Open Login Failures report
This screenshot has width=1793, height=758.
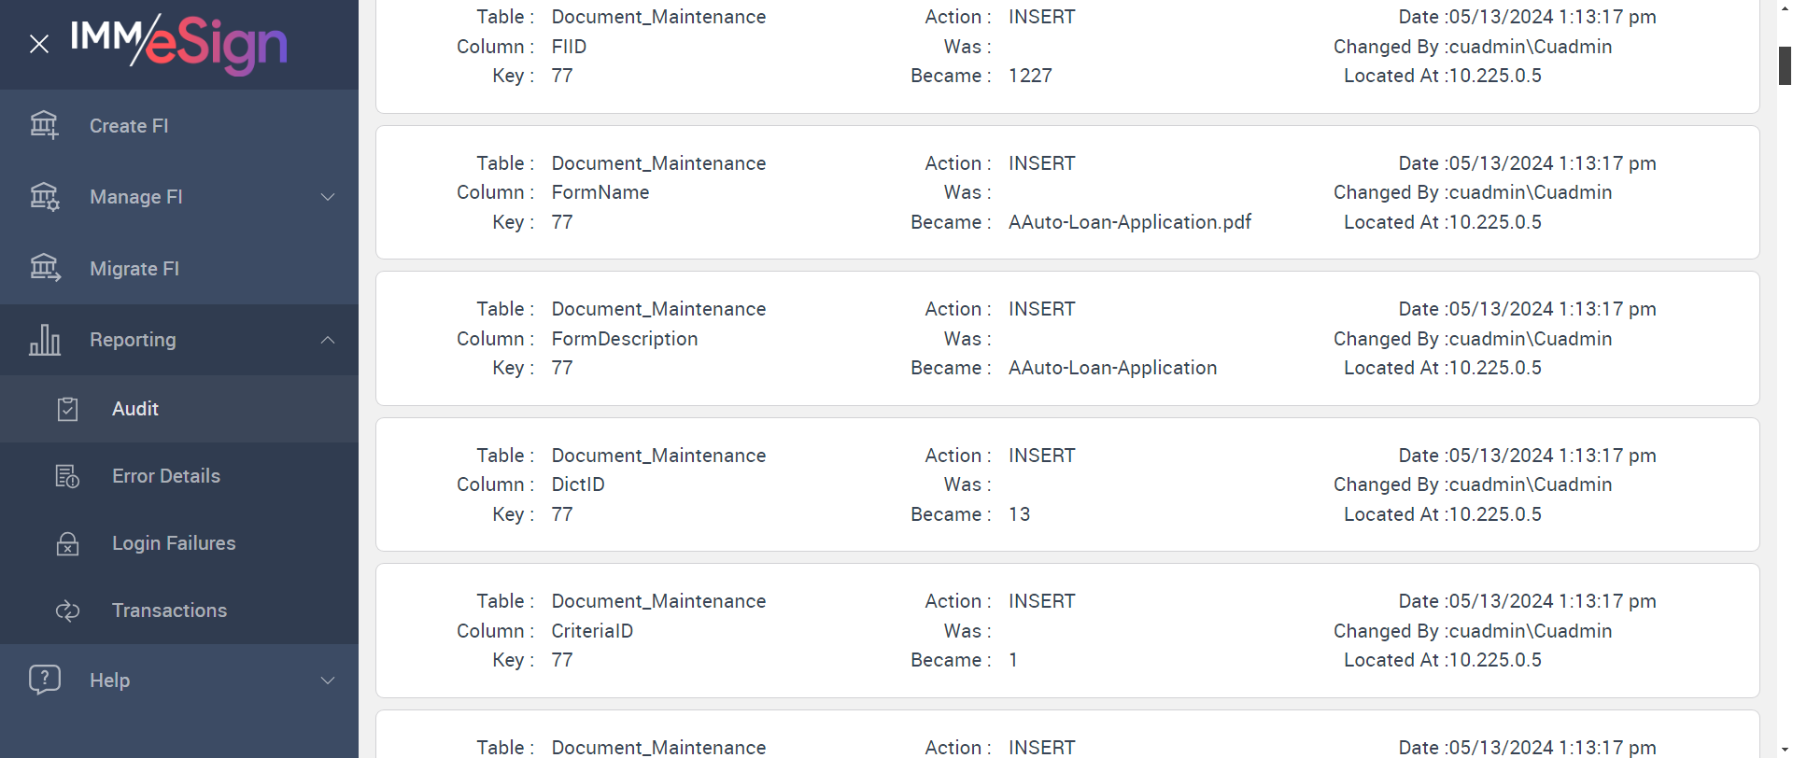coord(174,543)
